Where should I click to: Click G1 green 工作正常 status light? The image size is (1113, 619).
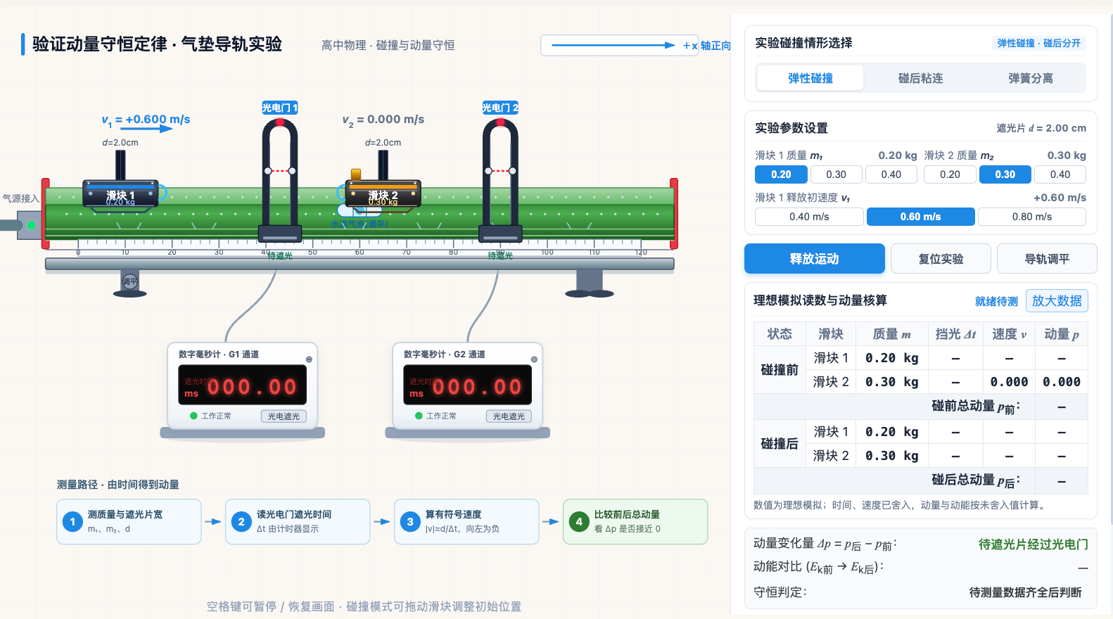[193, 416]
